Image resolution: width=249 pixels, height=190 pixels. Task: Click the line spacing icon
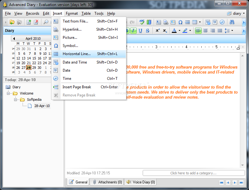[227, 31]
